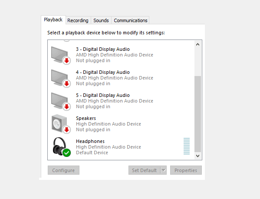Click the Configure button
This screenshot has height=199, width=260.
63,170
